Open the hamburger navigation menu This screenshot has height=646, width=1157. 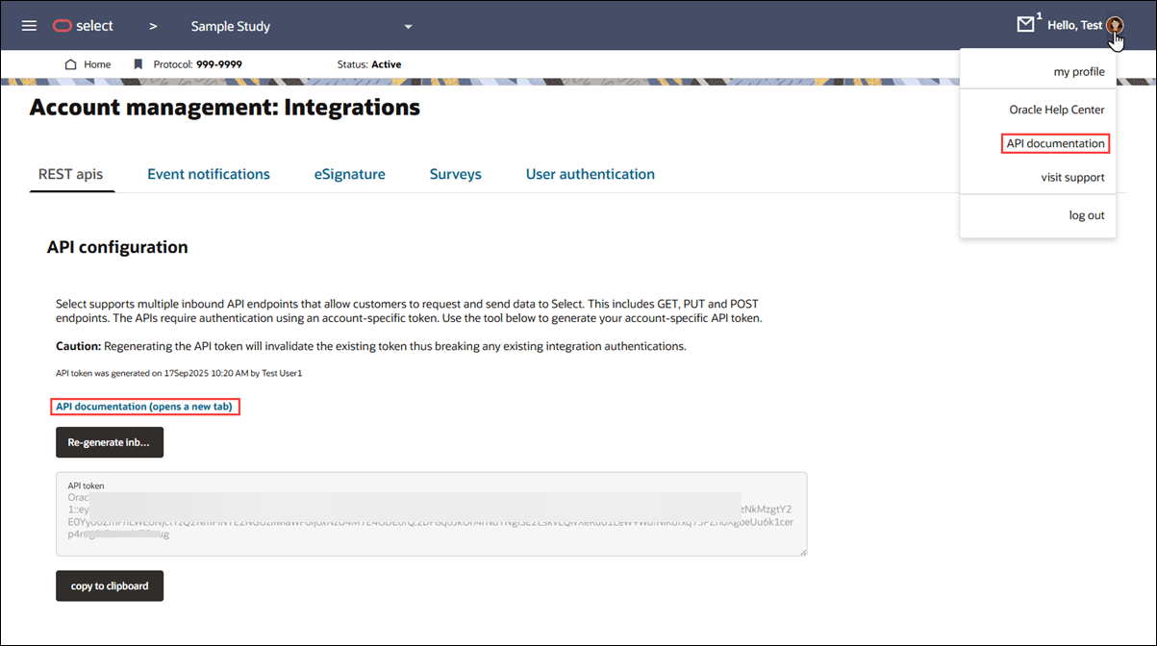tap(29, 26)
